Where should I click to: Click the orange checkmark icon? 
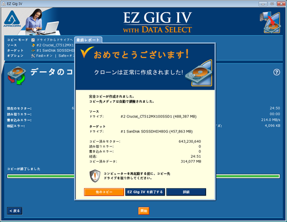(87, 52)
